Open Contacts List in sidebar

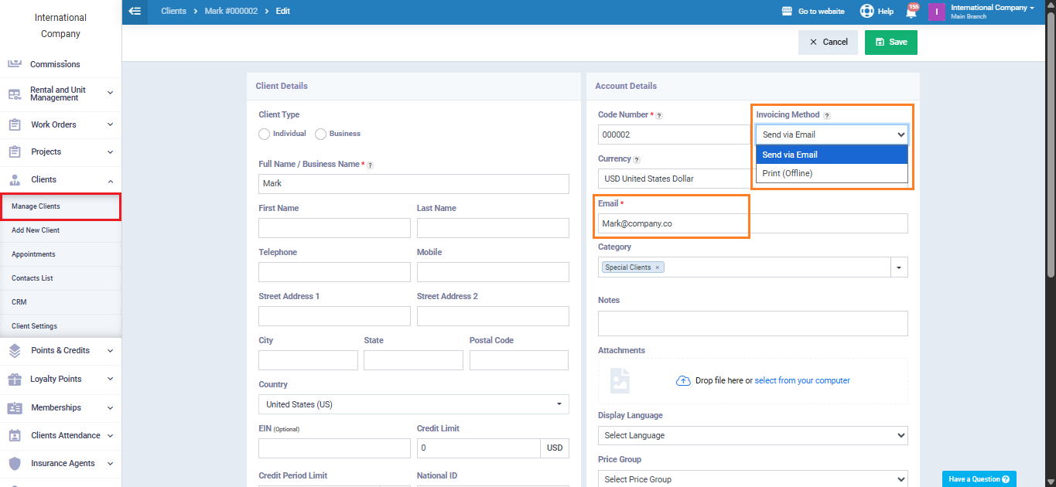coord(32,278)
